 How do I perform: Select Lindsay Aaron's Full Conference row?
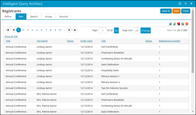96,47
